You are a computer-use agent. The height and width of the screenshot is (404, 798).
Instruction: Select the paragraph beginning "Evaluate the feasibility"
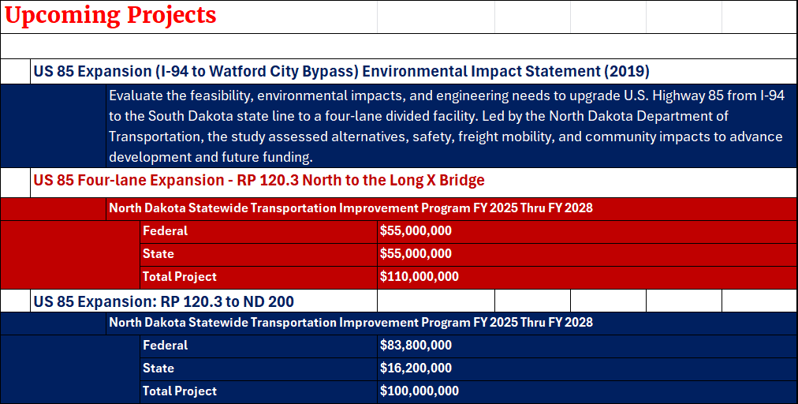[446, 126]
